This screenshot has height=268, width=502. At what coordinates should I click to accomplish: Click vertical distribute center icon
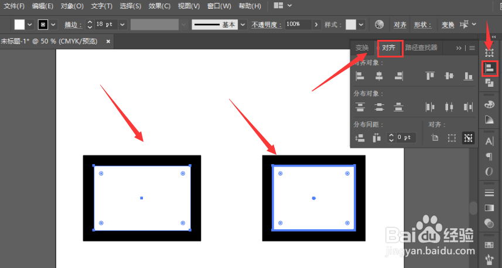coord(380,107)
